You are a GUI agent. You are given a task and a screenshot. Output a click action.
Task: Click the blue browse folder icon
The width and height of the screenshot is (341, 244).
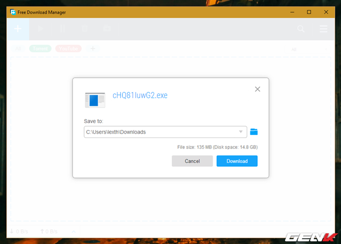(x=254, y=132)
